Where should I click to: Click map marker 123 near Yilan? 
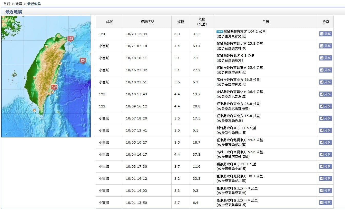[x=70, y=39]
